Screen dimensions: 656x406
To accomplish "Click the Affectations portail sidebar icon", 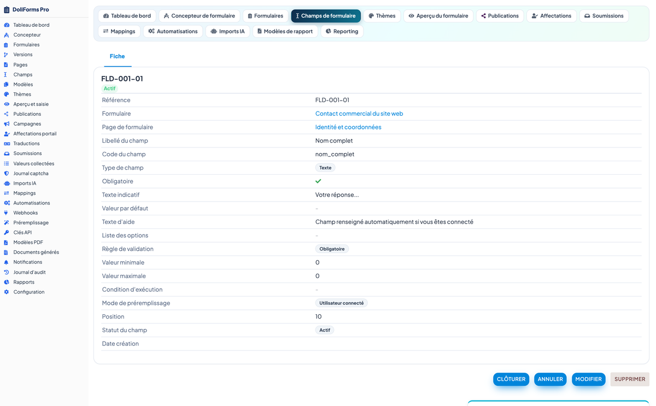I will pyautogui.click(x=7, y=133).
